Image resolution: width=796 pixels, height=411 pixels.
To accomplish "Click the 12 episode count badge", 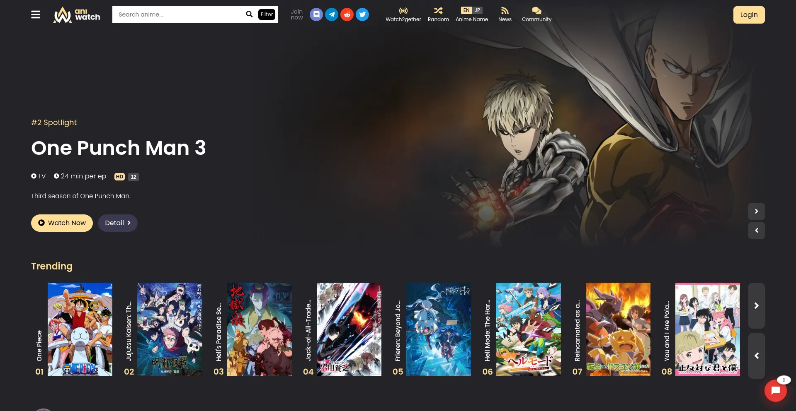I will [133, 177].
